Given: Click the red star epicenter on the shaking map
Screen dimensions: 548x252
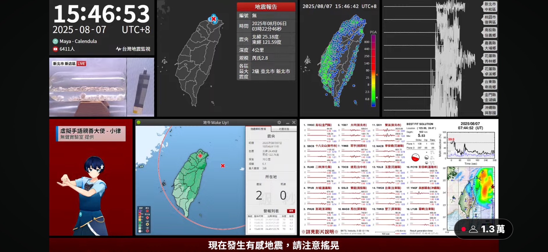Looking at the screenshot, I should 492,186.
